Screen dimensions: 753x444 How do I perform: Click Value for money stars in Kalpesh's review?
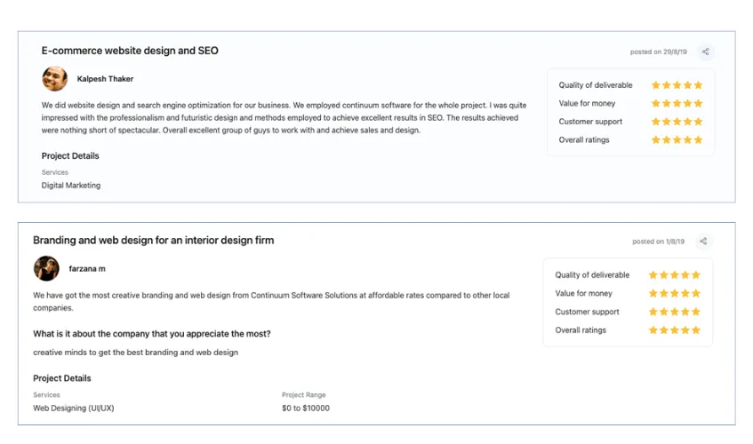[677, 103]
